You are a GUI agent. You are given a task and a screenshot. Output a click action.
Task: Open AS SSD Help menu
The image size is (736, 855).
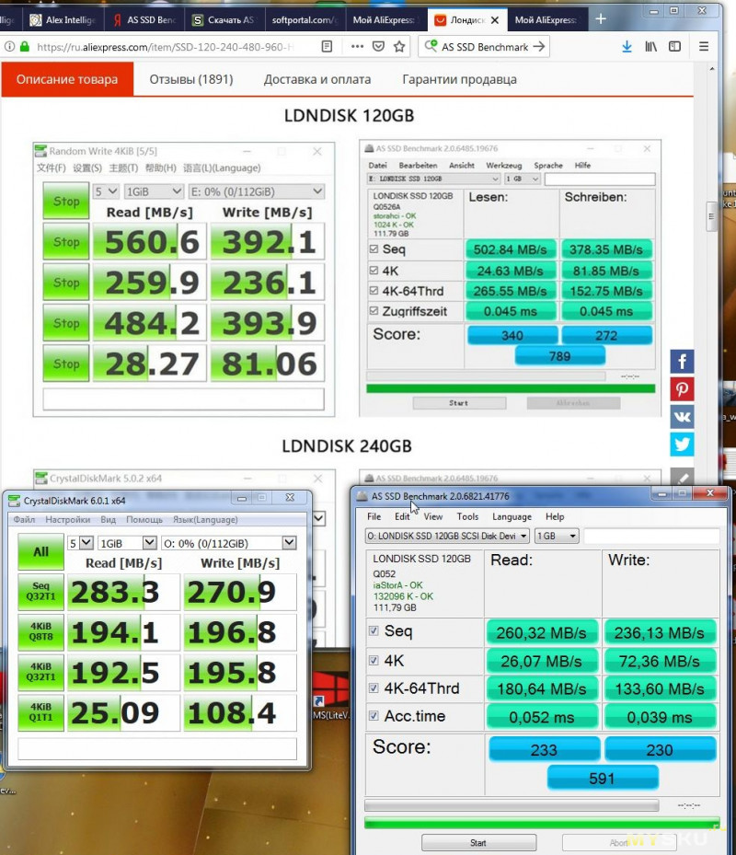click(x=555, y=516)
